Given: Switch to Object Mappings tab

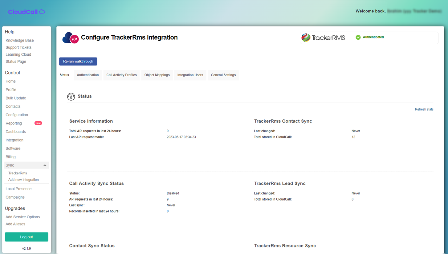Looking at the screenshot, I should click(x=157, y=75).
